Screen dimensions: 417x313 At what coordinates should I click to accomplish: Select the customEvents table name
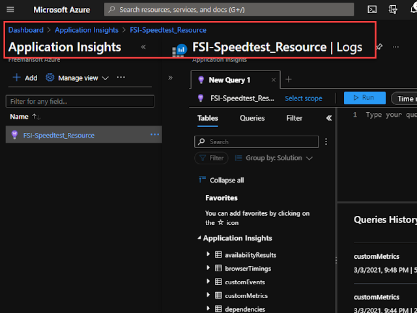(x=245, y=282)
